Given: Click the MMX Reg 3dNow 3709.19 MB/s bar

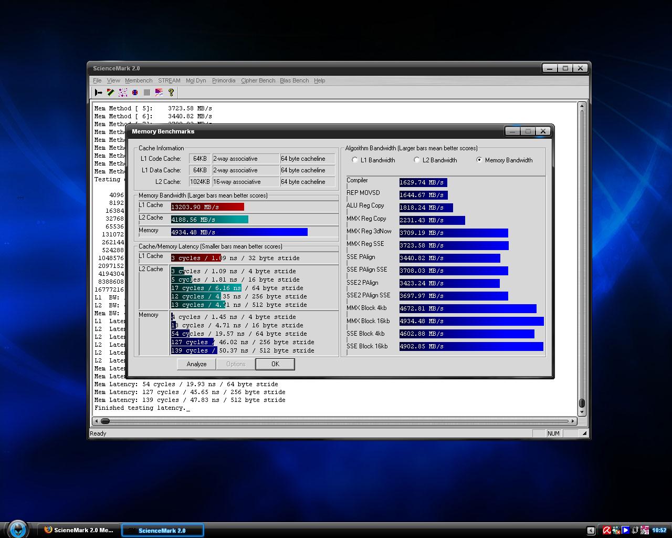Looking at the screenshot, I should 454,233.
